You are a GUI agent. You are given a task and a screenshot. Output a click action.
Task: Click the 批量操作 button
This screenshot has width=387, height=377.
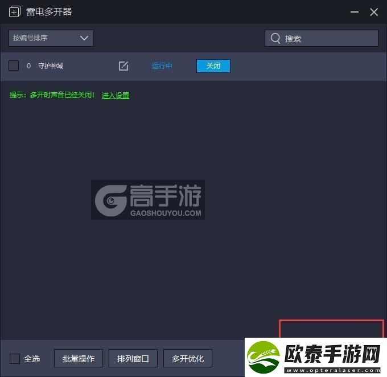(x=79, y=358)
